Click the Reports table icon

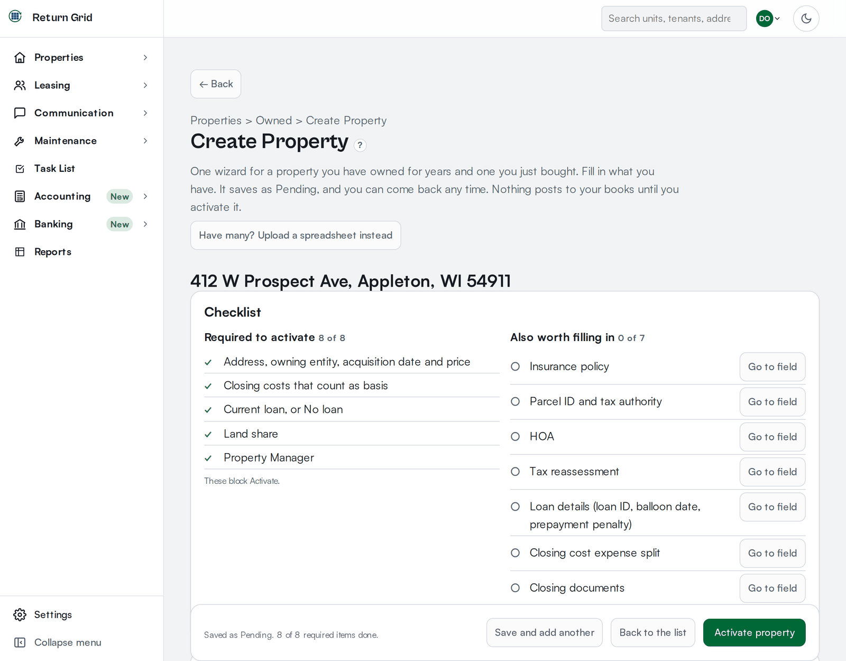point(20,252)
